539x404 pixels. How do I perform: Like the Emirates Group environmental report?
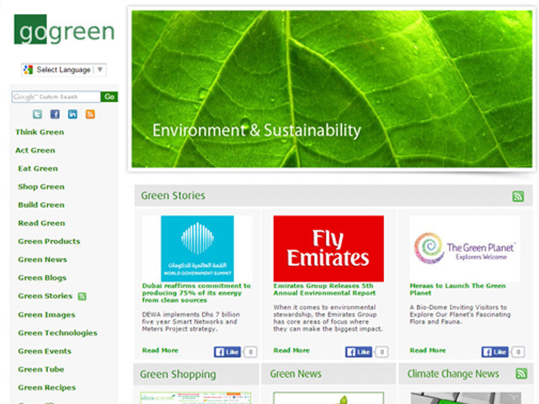pos(360,352)
